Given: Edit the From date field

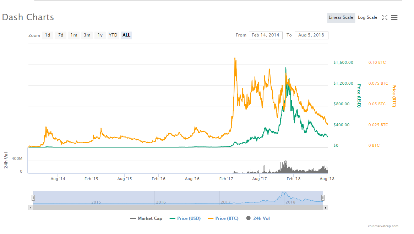Looking at the screenshot, I should click(x=266, y=35).
